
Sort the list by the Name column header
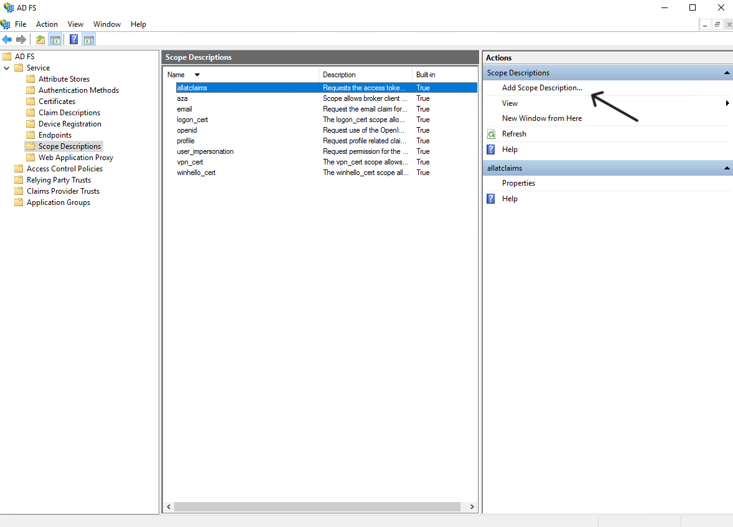176,75
